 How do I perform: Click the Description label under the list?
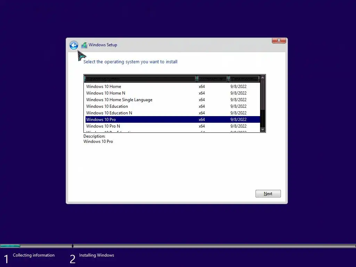point(94,136)
